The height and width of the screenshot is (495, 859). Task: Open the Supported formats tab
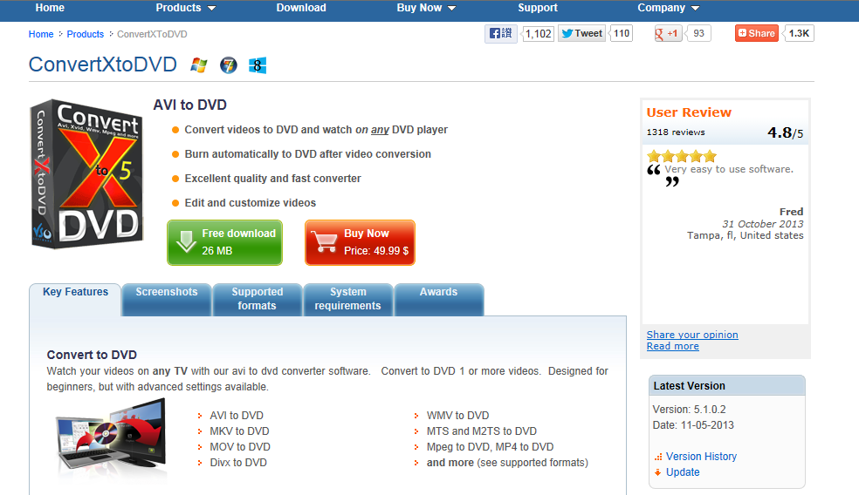tap(257, 299)
